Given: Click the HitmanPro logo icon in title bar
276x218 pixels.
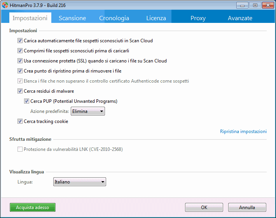Looking at the screenshot, I should pos(5,5).
